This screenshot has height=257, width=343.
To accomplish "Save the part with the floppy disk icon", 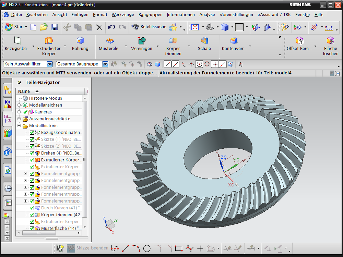I will coord(54,27).
